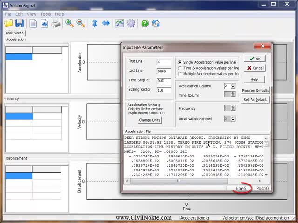Click the Acceleration Column number field
The width and height of the screenshot is (298, 223).
228,86
